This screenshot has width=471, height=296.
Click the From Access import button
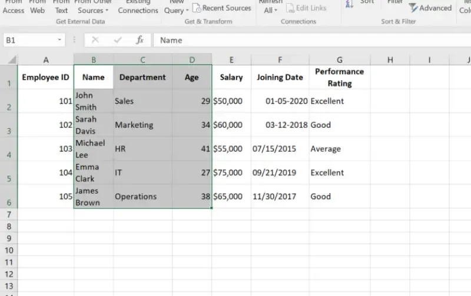click(13, 7)
